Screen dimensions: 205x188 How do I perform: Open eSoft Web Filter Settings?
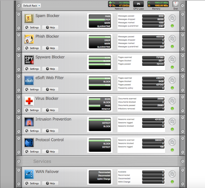(x=32, y=90)
